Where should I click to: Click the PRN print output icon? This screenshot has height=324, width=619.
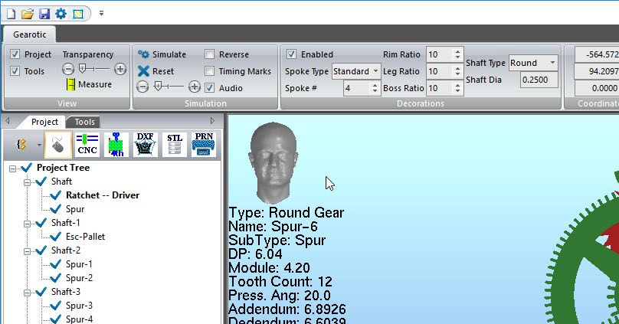(203, 144)
